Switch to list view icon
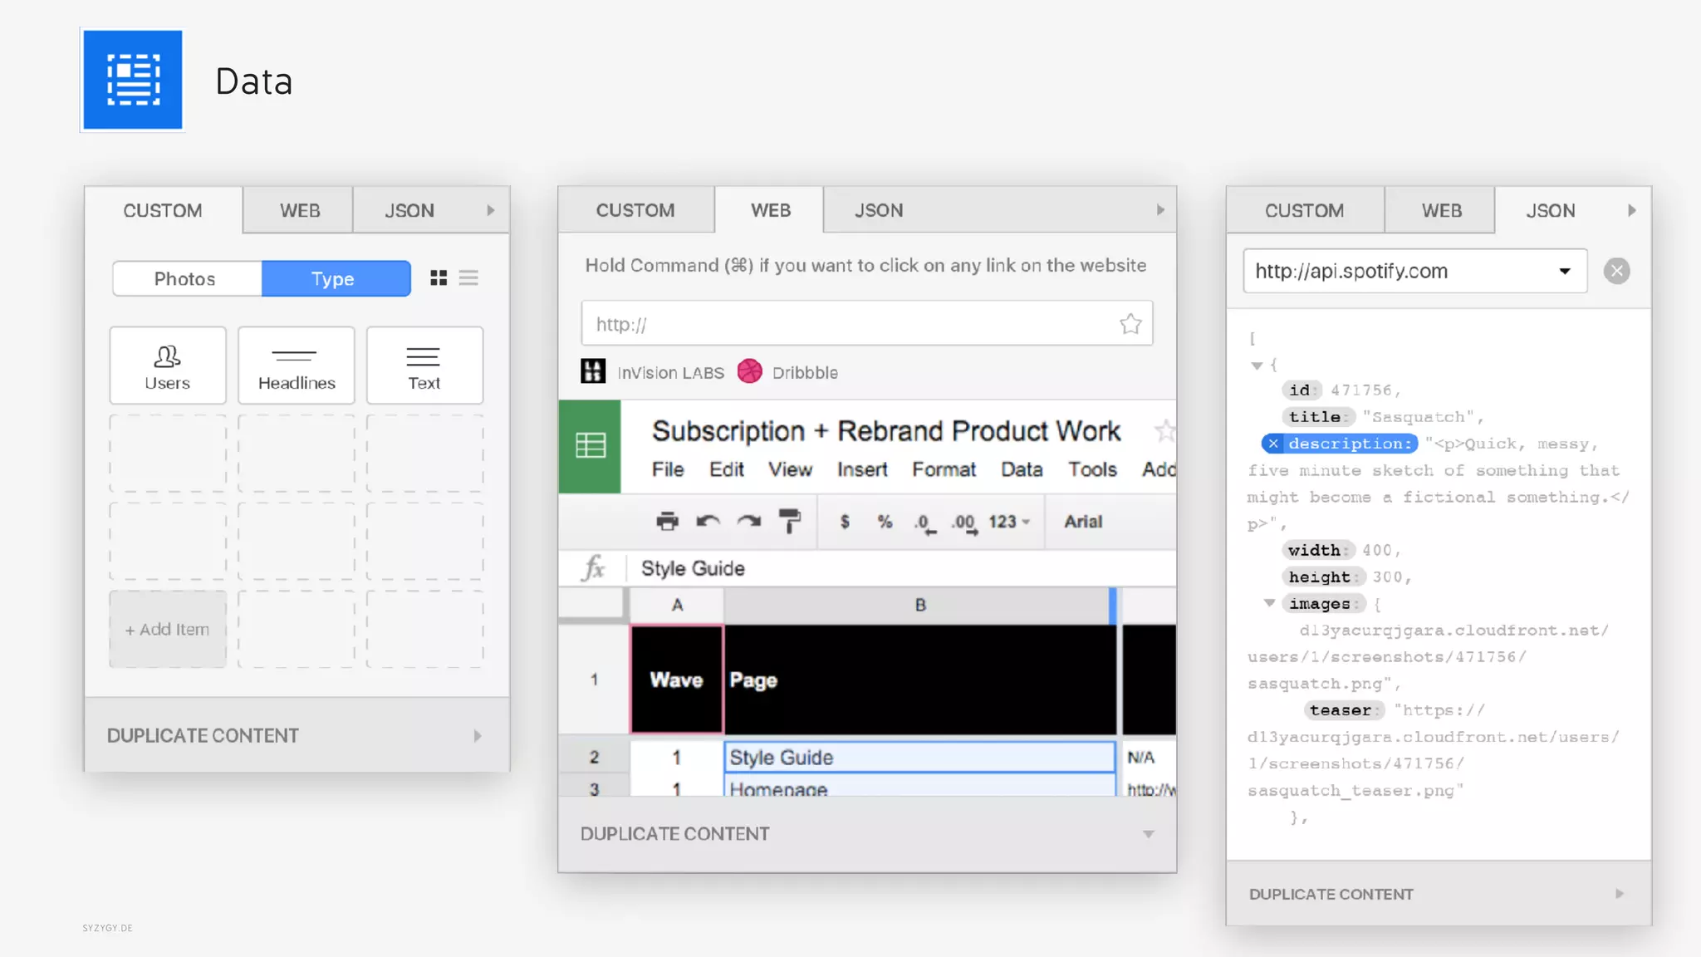This screenshot has height=957, width=1701. tap(468, 278)
